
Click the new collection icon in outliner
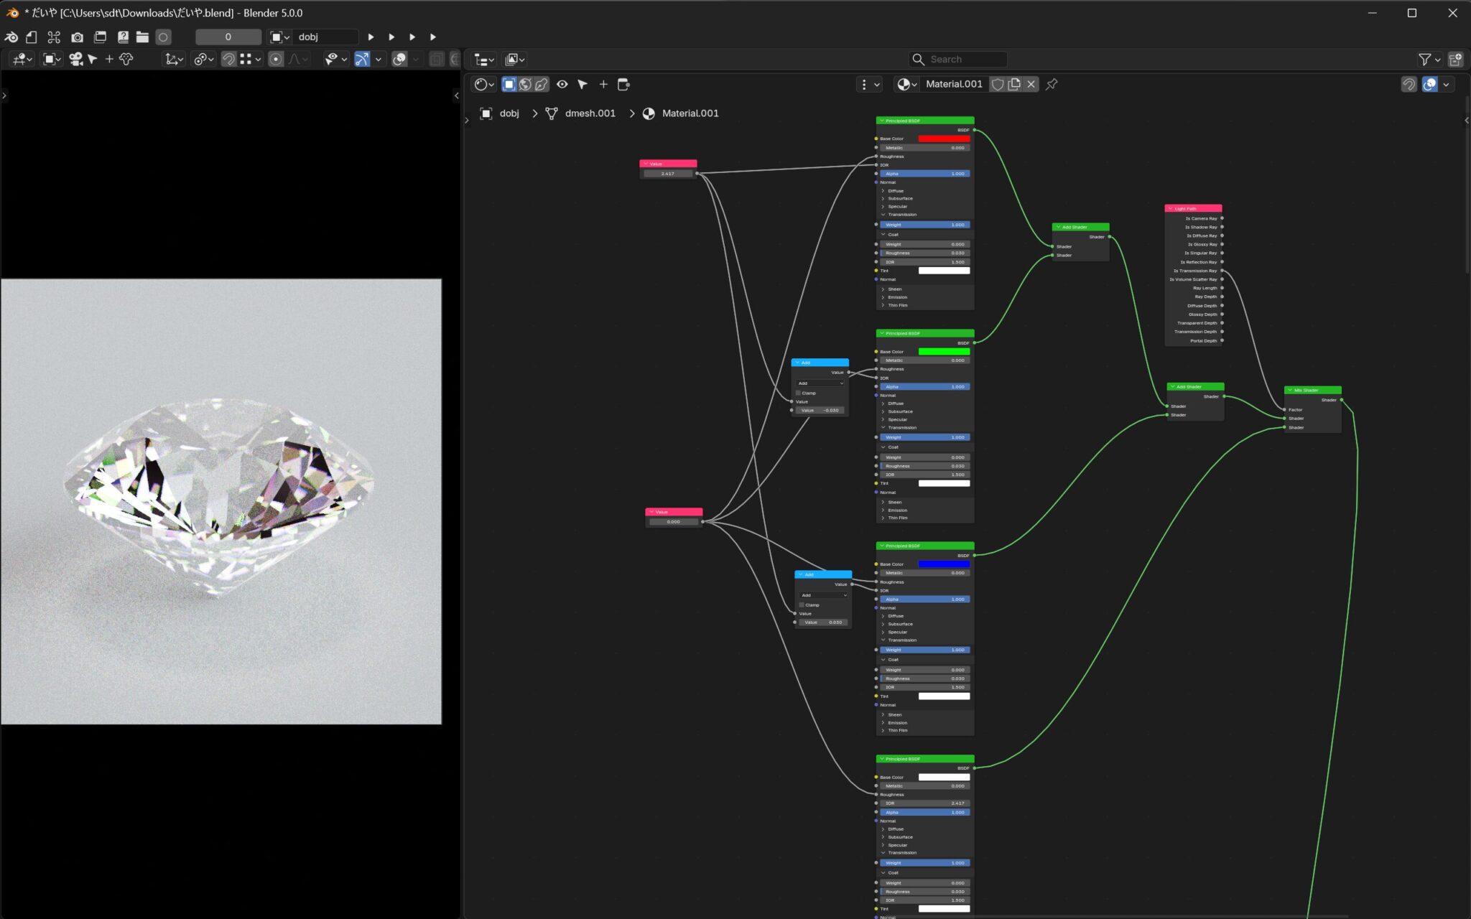point(1455,60)
